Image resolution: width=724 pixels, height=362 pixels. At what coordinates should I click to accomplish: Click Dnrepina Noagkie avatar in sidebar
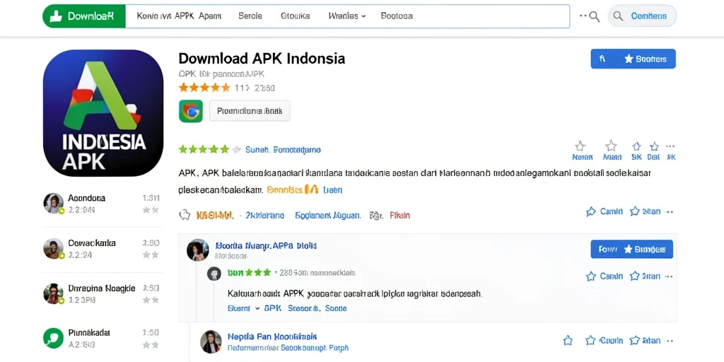click(54, 293)
